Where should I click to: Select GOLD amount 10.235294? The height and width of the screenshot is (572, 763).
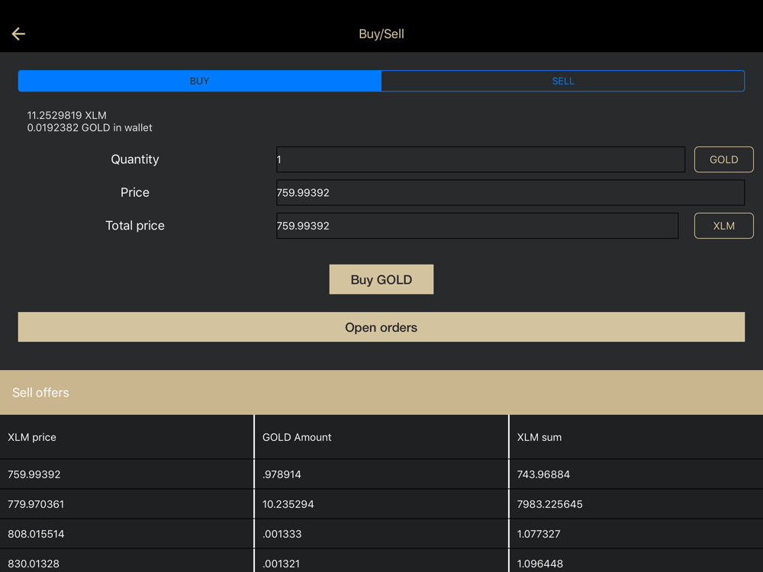coord(288,504)
